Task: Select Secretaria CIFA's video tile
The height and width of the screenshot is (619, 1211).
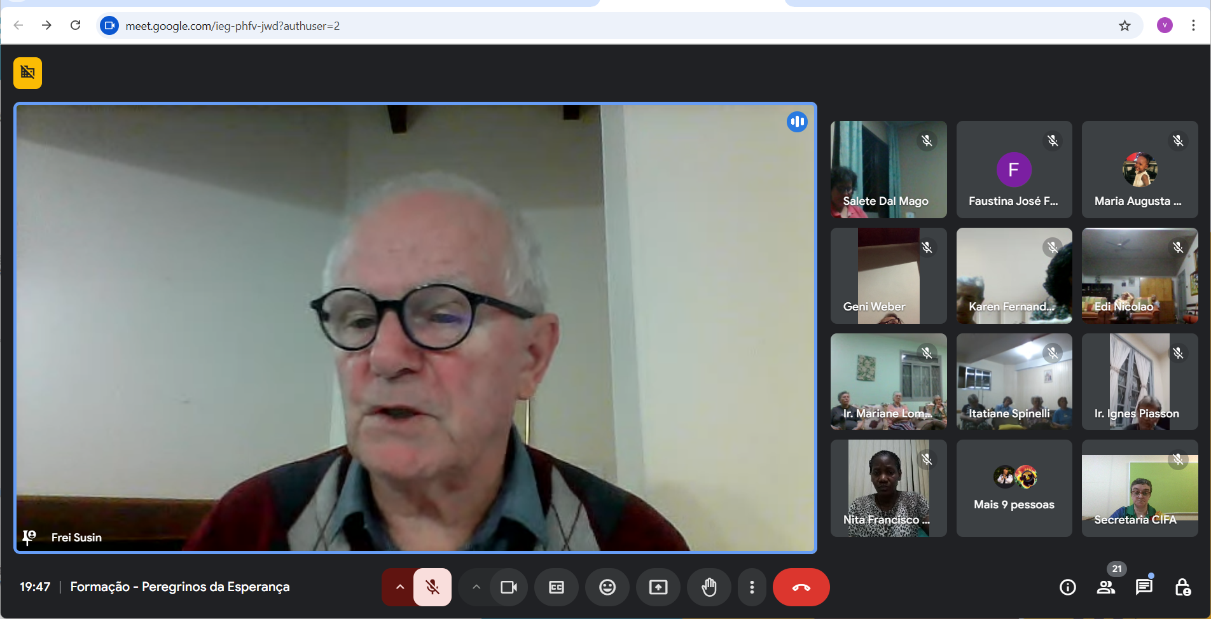Action: tap(1140, 489)
